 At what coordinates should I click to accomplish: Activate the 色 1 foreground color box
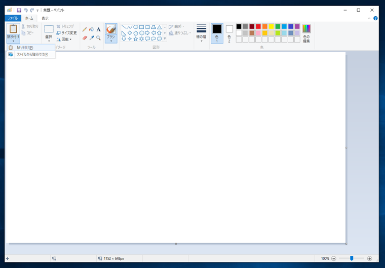click(x=217, y=33)
